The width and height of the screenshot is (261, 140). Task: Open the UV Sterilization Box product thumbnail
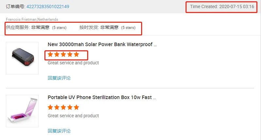[22, 111]
